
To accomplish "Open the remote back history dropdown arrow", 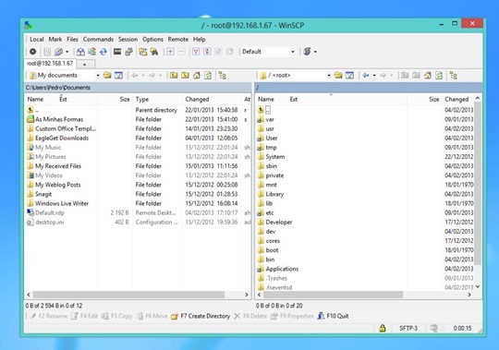I will pos(374,76).
